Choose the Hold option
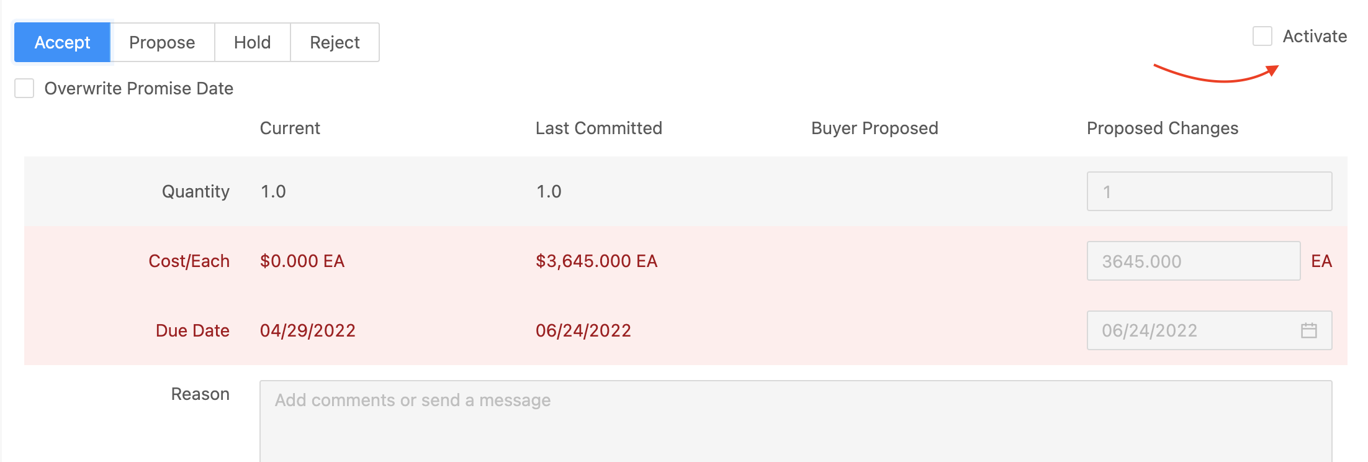The width and height of the screenshot is (1368, 462). pos(253,42)
